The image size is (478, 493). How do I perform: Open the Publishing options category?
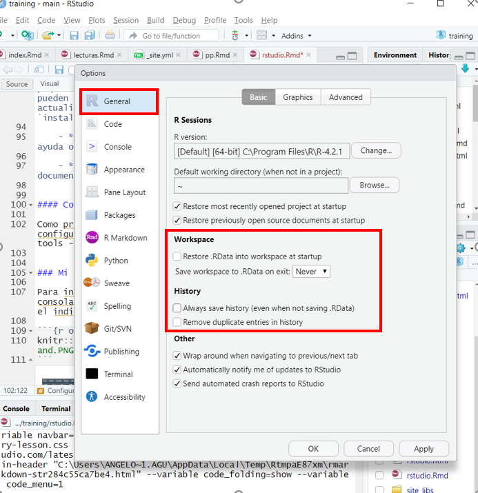(119, 352)
